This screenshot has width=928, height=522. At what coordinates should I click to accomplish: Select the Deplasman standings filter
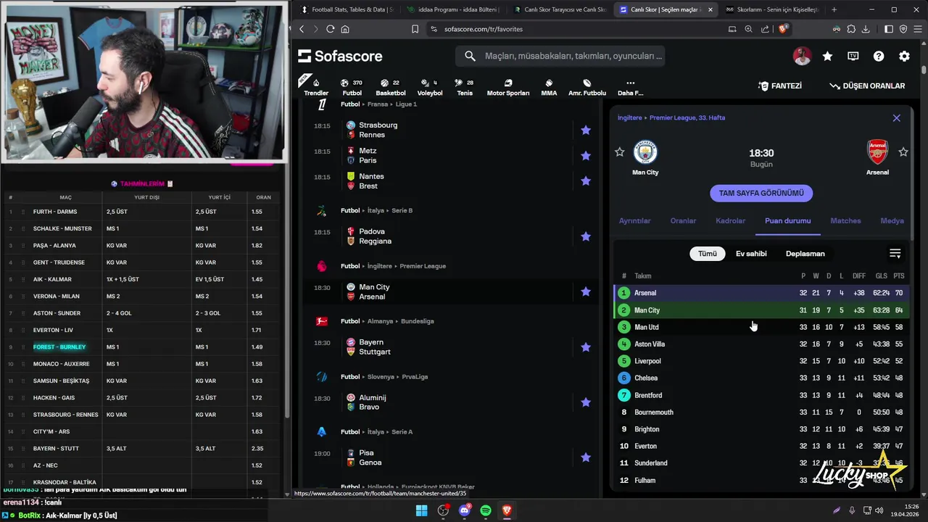(805, 254)
